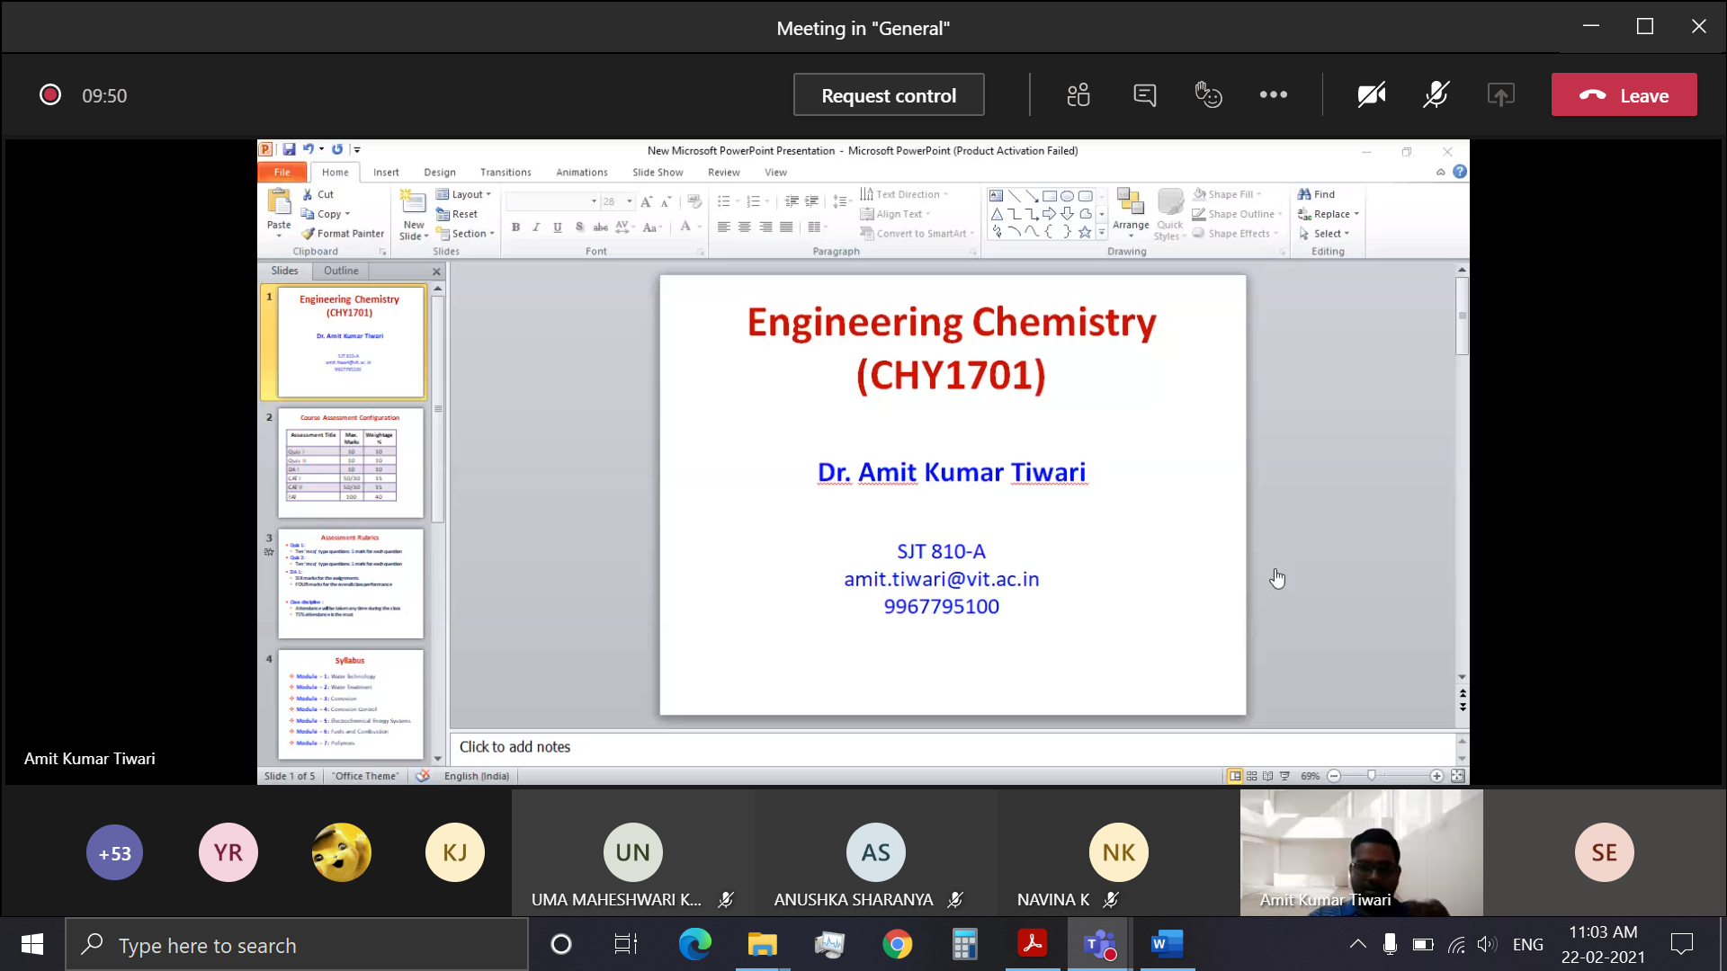Screen dimensions: 1727x971
Task: Open more actions ellipsis menu
Action: [x=1273, y=94]
